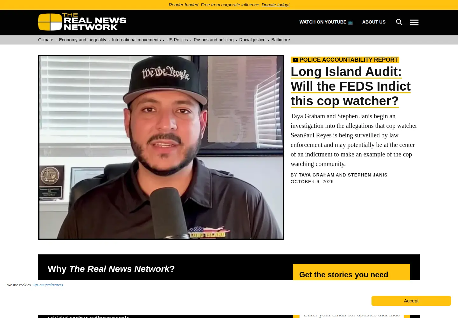This screenshot has height=318, width=458.
Task: Open the Baltimore section
Action: pos(281,40)
